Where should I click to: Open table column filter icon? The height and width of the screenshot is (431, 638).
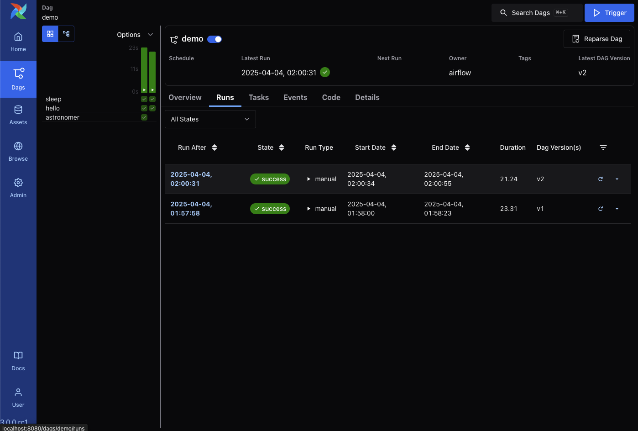[603, 147]
